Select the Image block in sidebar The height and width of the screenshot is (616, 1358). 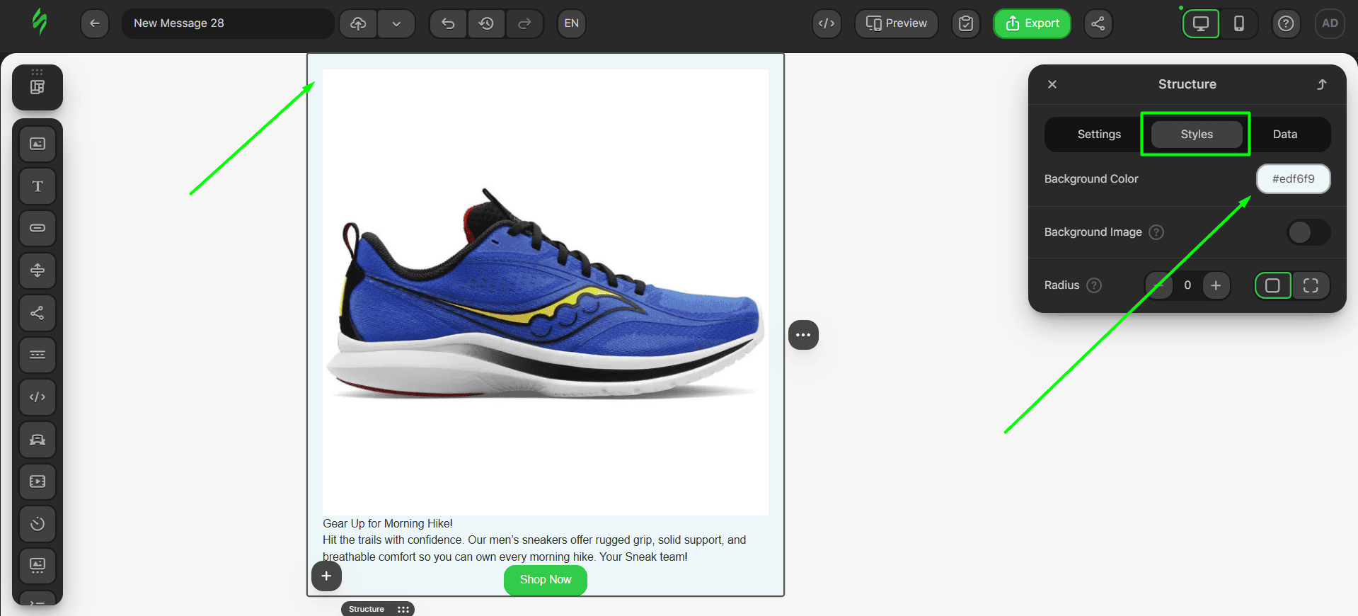38,144
